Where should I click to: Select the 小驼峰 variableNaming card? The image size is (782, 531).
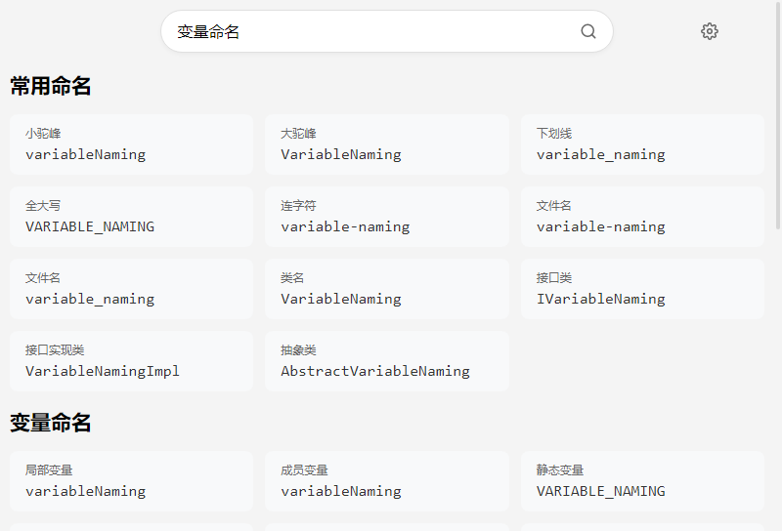(x=131, y=144)
